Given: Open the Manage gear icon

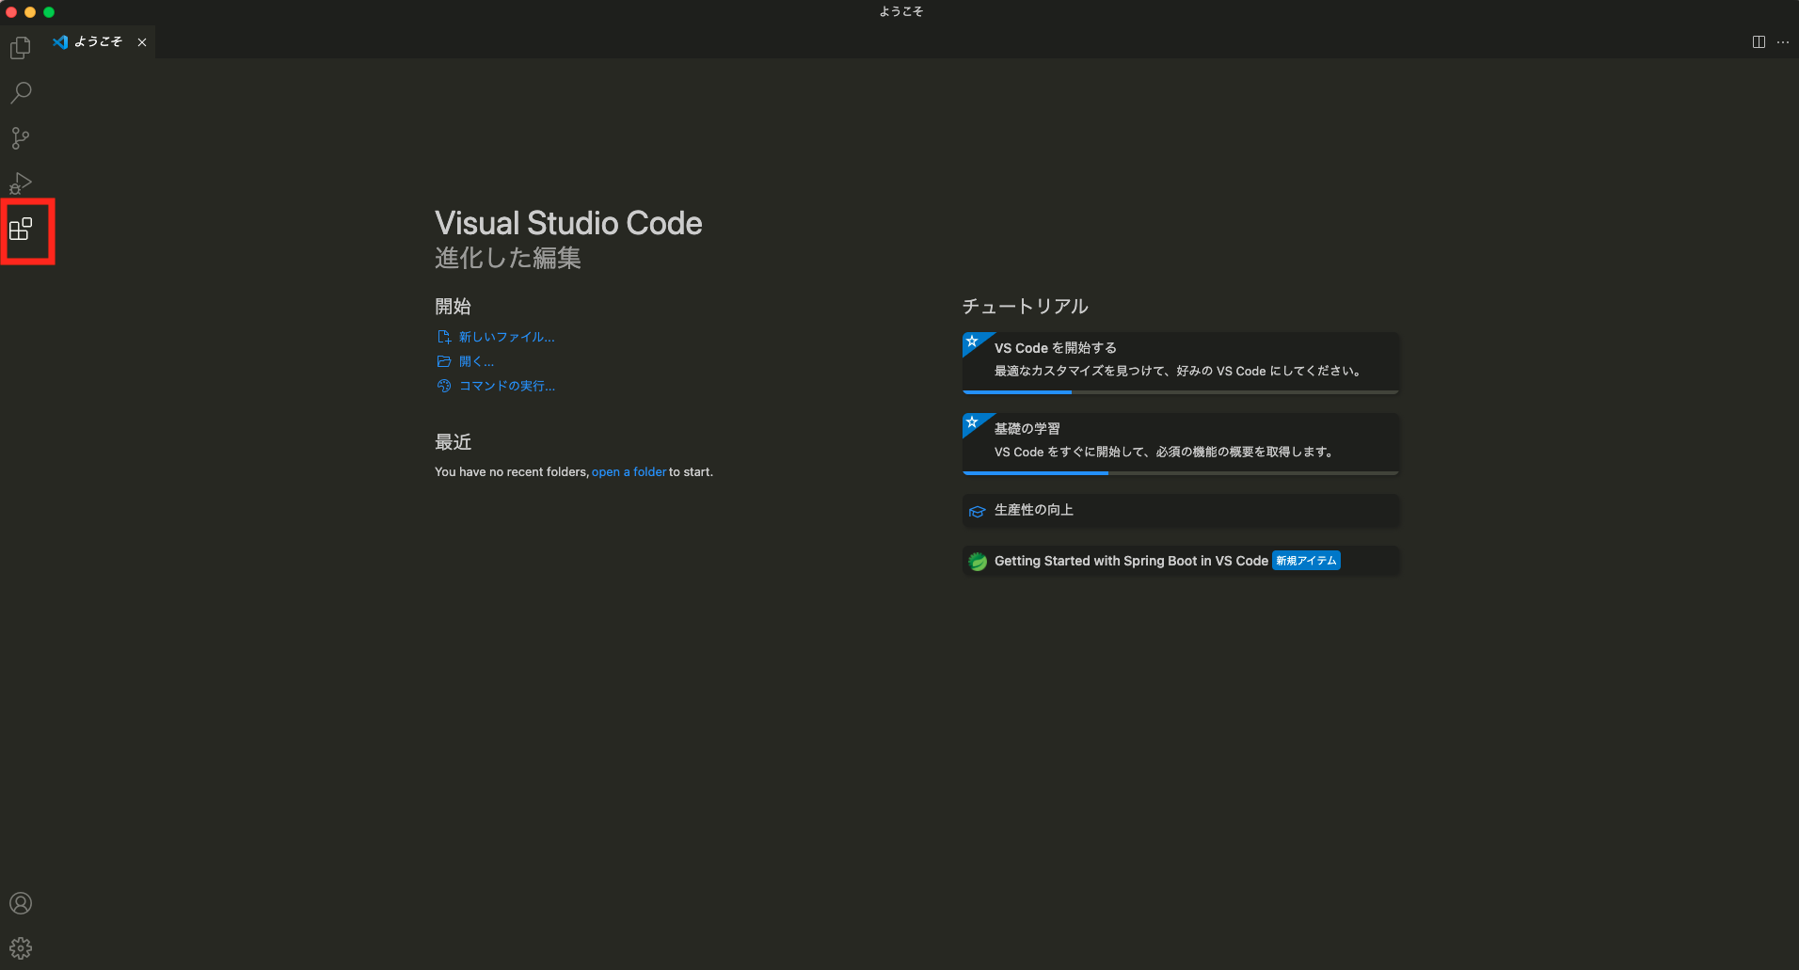Looking at the screenshot, I should pyautogui.click(x=21, y=948).
